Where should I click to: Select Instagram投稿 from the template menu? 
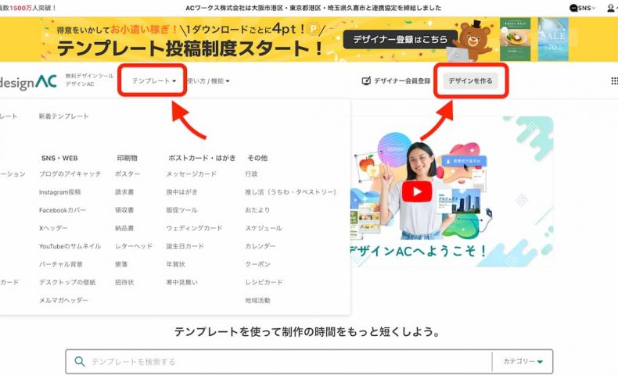(x=59, y=192)
